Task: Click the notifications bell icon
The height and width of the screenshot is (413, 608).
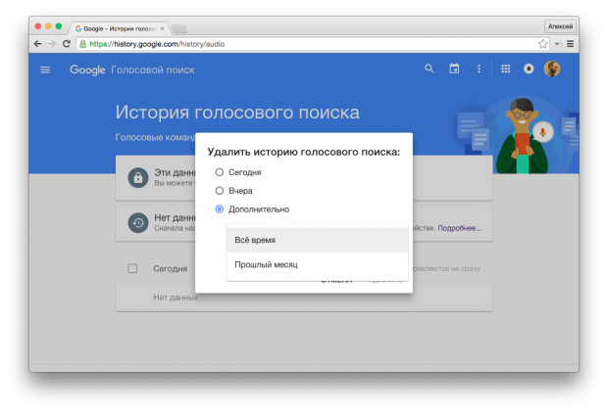Action: tap(530, 69)
